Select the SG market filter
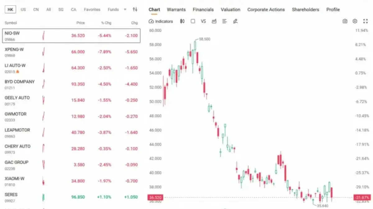 [61, 10]
